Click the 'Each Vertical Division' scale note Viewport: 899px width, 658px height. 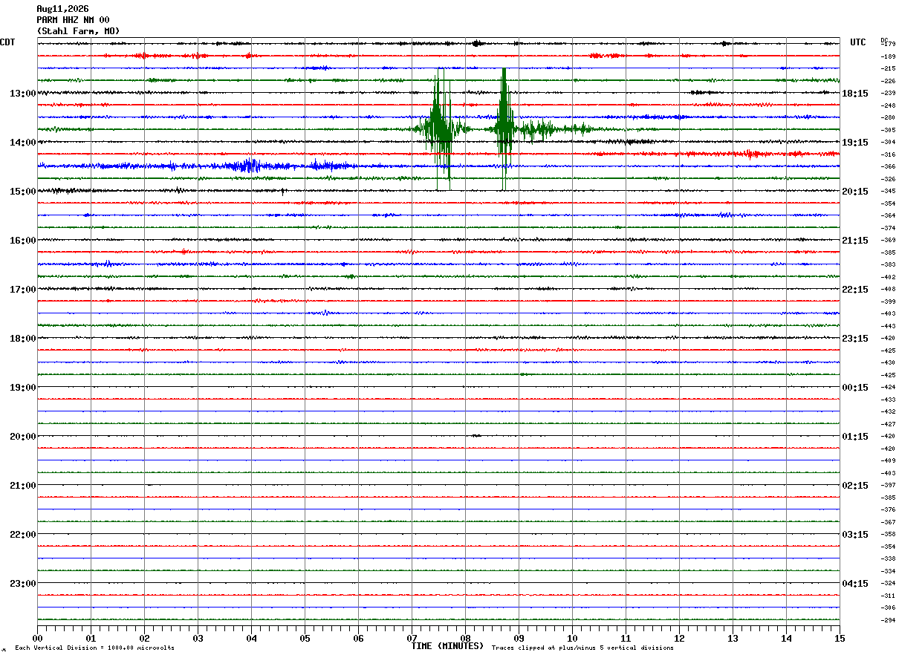point(94,648)
